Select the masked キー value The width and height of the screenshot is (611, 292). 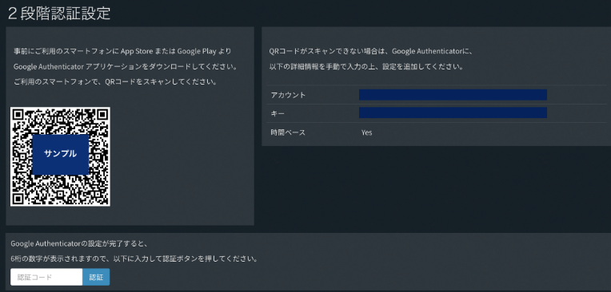coord(453,112)
